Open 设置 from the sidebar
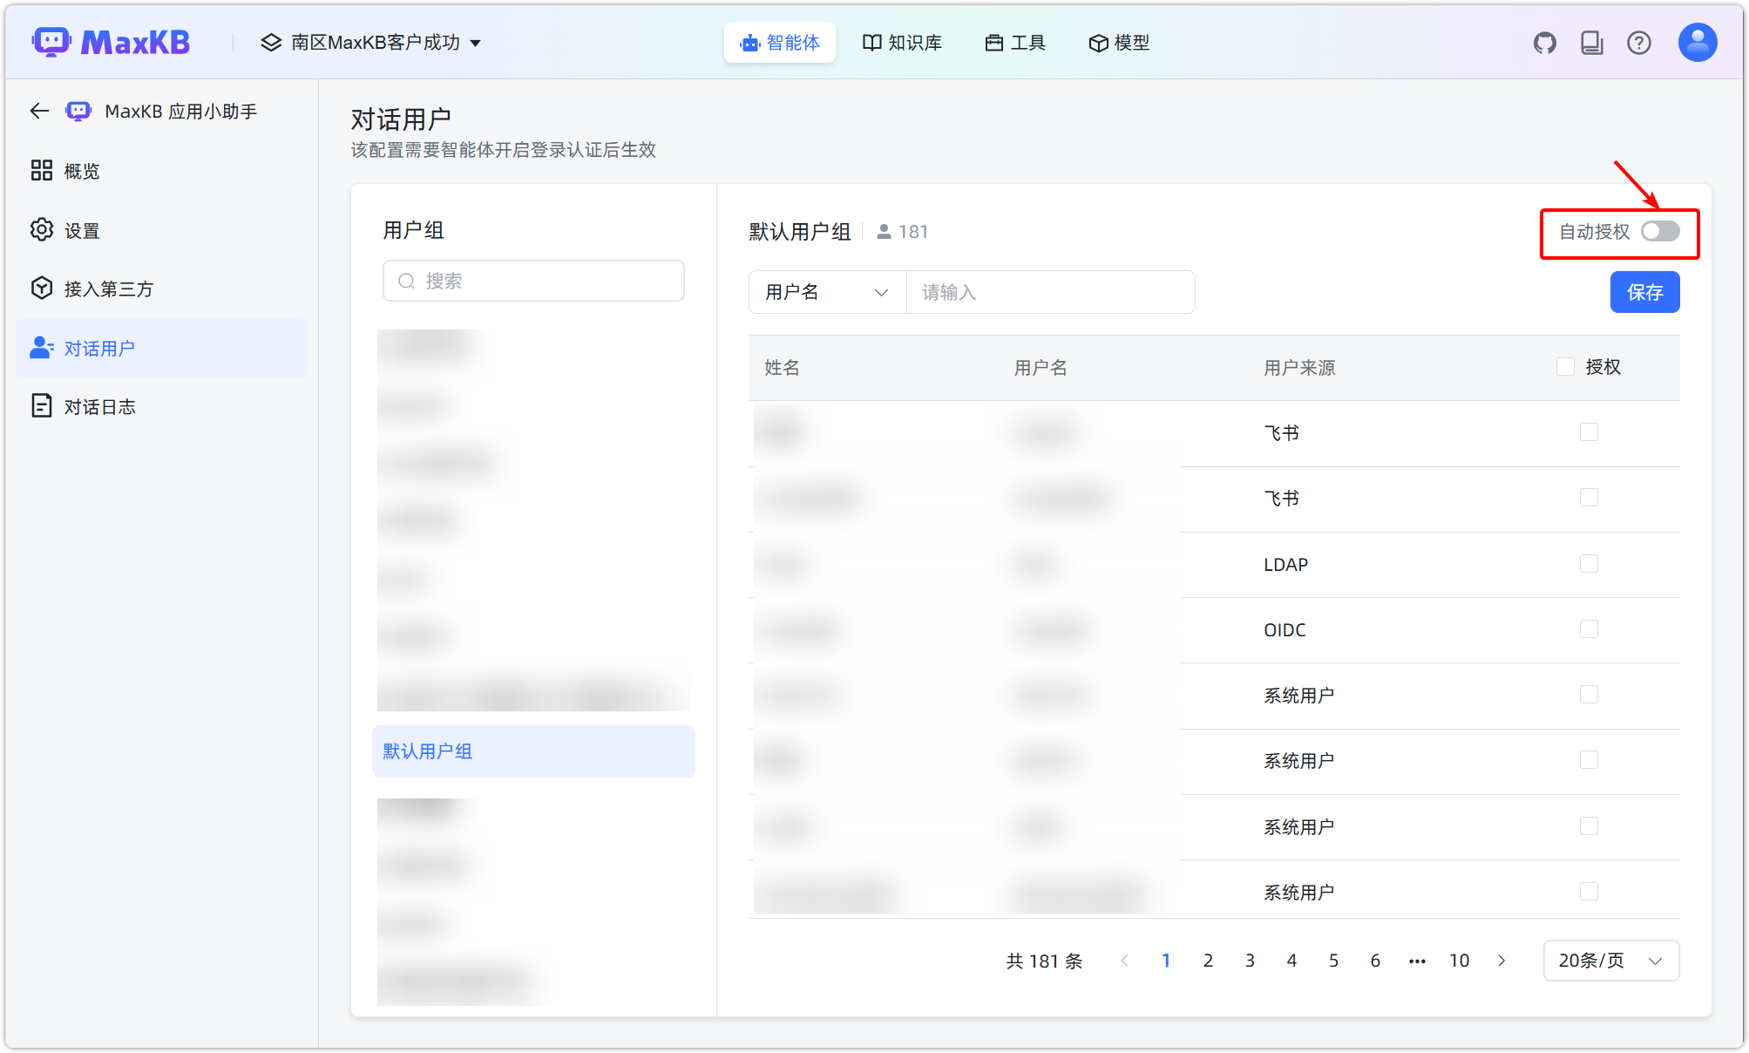The height and width of the screenshot is (1053, 1749). [81, 230]
